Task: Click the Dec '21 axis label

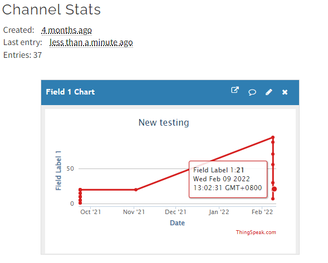Action: [176, 212]
